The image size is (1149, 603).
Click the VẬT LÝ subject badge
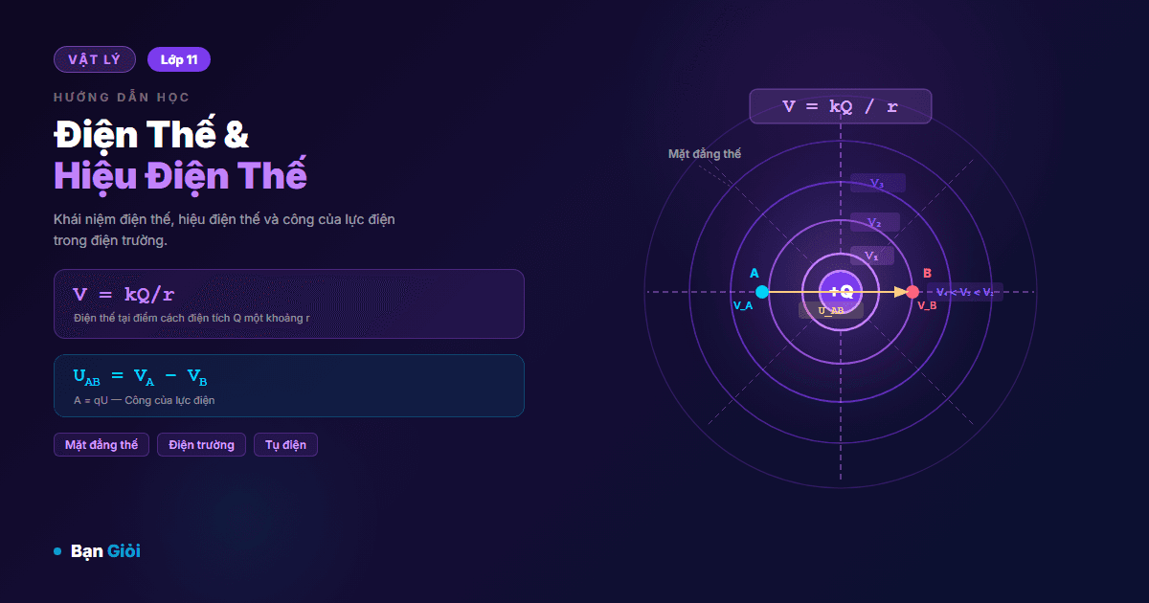click(95, 59)
